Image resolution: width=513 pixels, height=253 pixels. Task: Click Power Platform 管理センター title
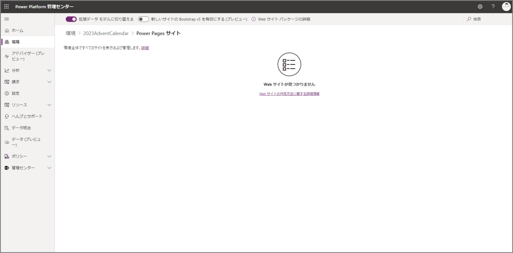(44, 6)
